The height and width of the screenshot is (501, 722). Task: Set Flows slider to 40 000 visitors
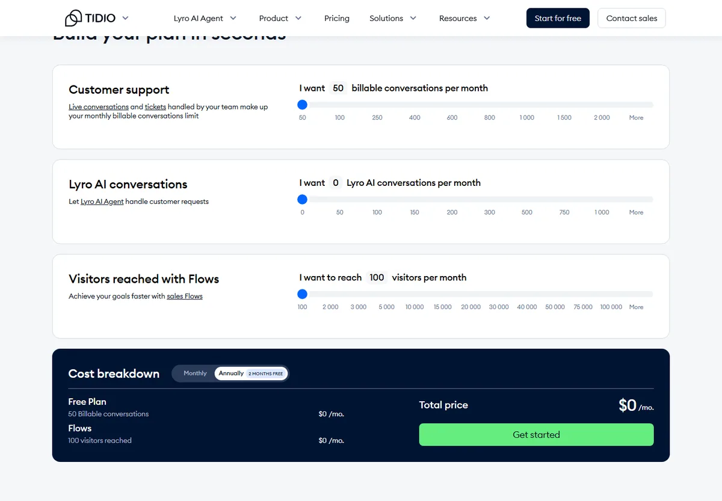(x=527, y=307)
